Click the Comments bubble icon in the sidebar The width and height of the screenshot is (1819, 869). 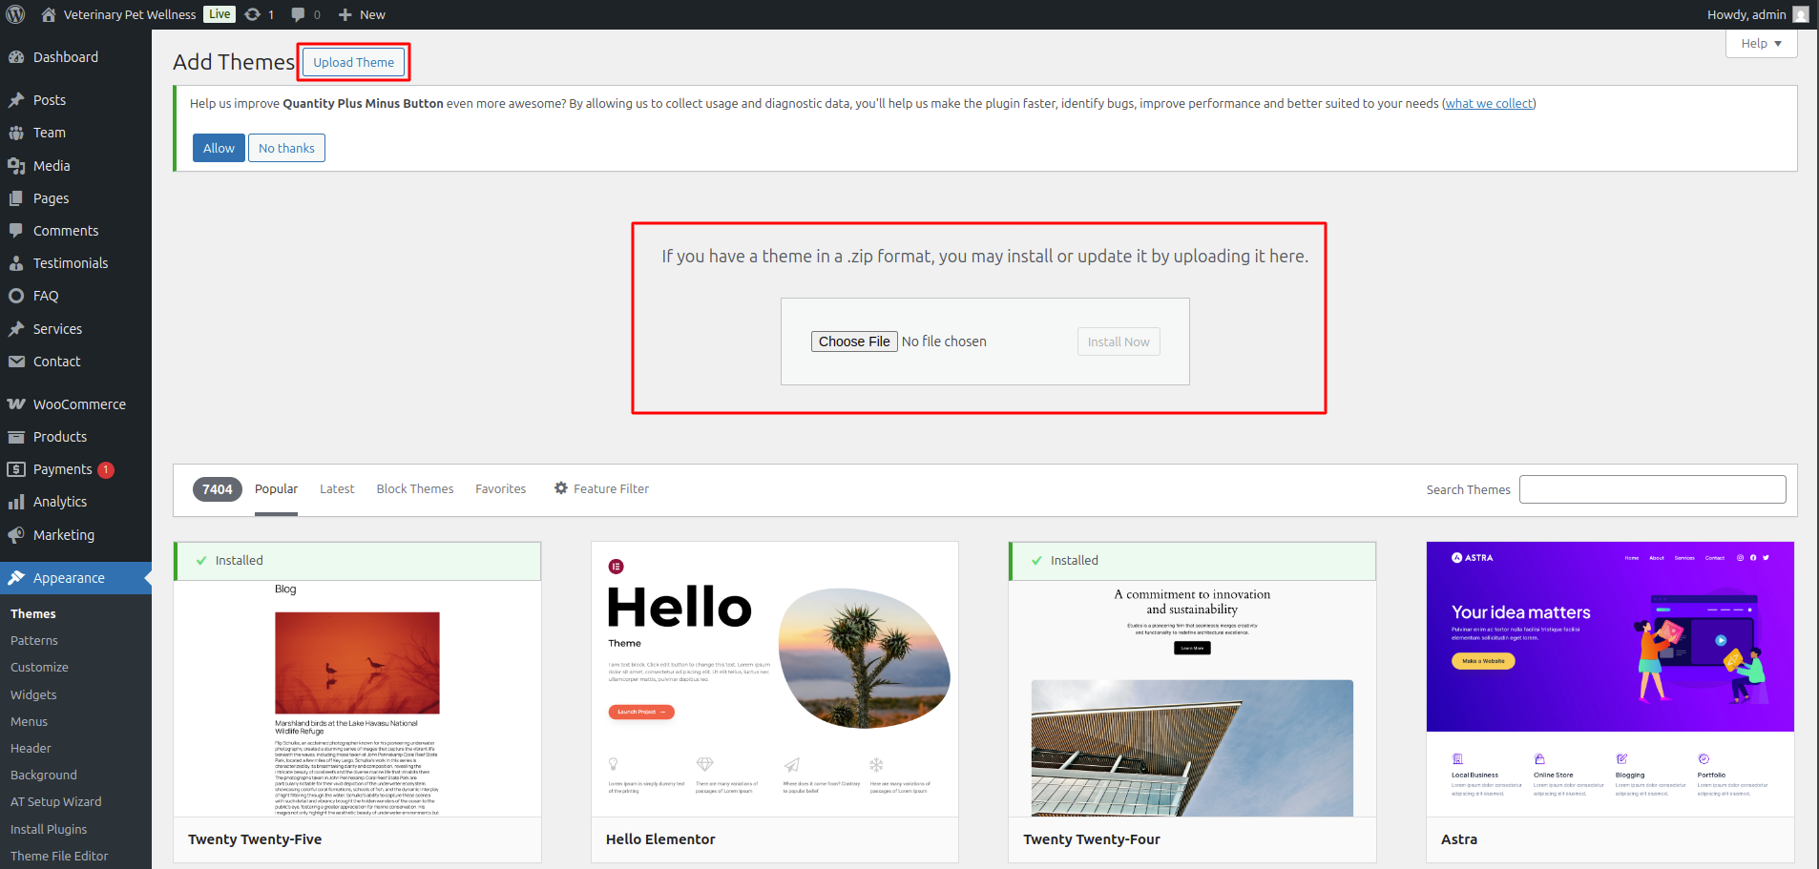pos(16,231)
